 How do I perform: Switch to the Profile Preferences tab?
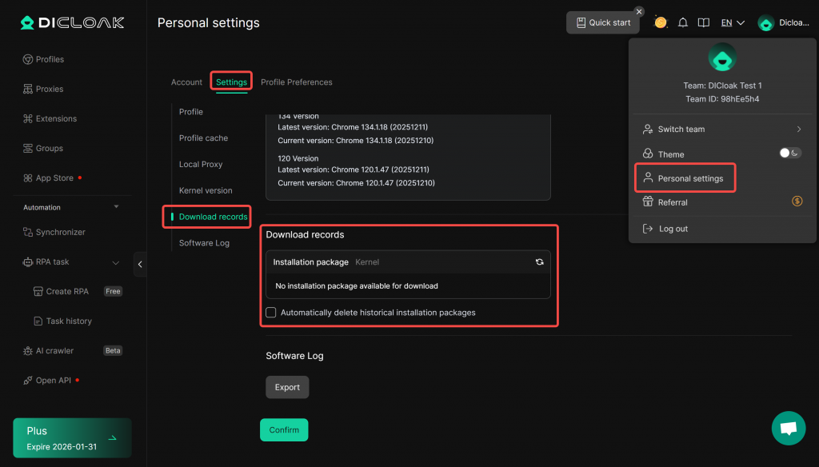click(x=296, y=82)
